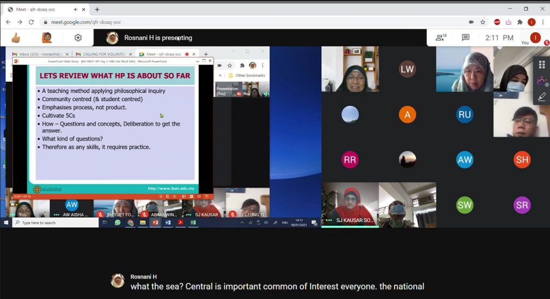This screenshot has height=299, width=550.
Task: Click the browser forward arrow
Action: coord(20,22)
